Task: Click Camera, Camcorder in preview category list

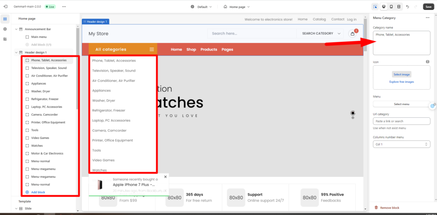Action: click(x=109, y=131)
